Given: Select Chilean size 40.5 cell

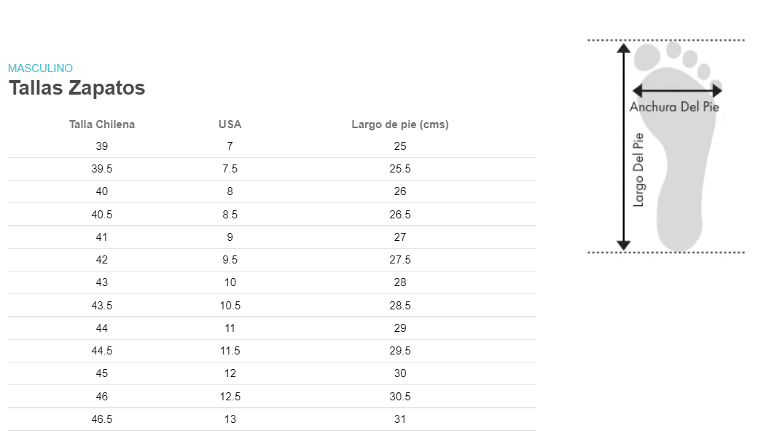Looking at the screenshot, I should tap(102, 215).
